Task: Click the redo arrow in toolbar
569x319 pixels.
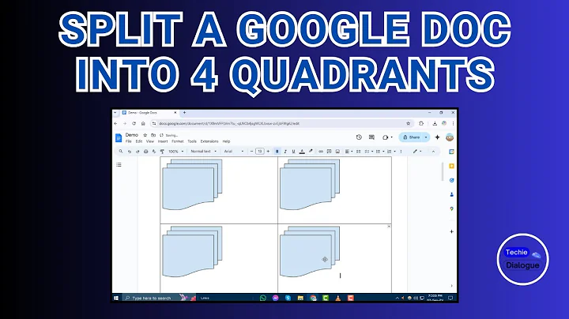Action: [x=138, y=151]
